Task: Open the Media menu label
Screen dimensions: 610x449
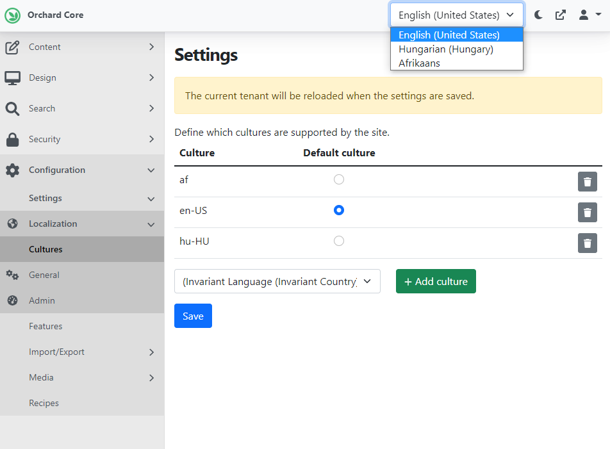Action: [41, 377]
